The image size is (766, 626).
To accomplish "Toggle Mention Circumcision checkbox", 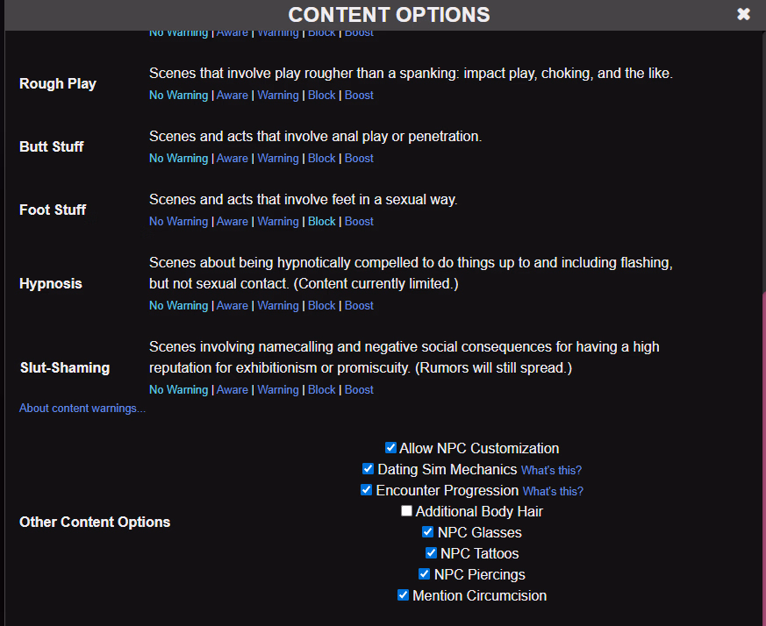I will [x=404, y=595].
